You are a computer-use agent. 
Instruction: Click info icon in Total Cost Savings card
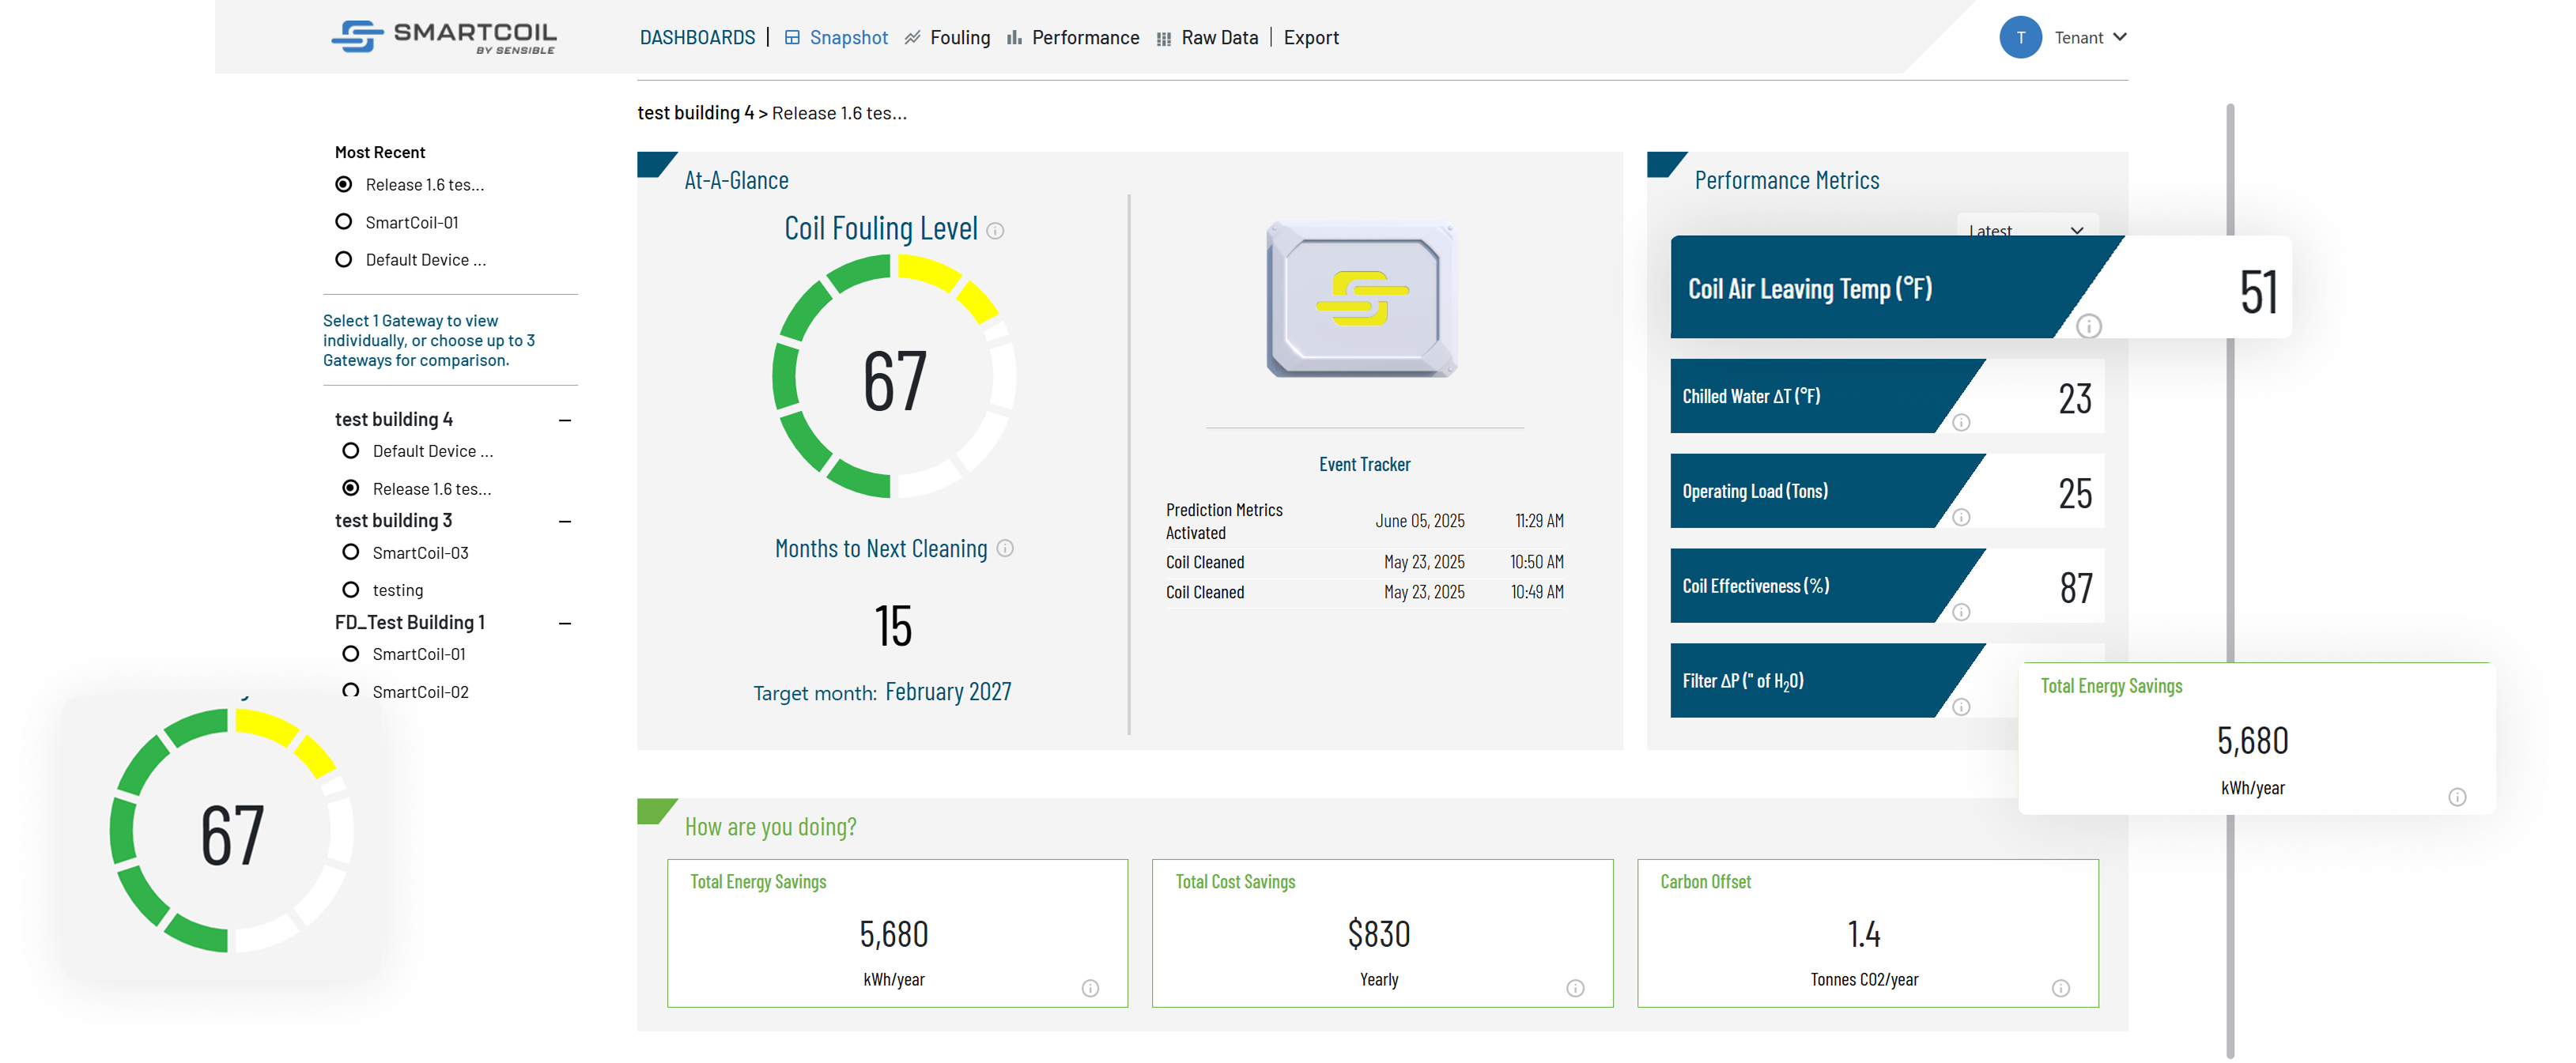[x=1575, y=988]
